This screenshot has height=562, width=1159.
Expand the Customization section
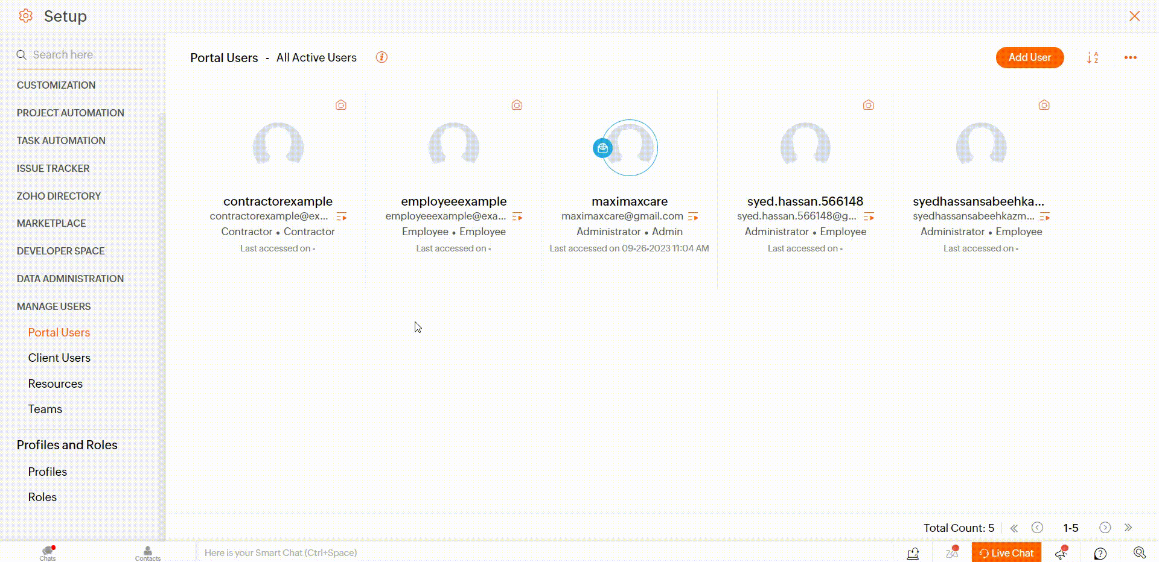click(56, 85)
